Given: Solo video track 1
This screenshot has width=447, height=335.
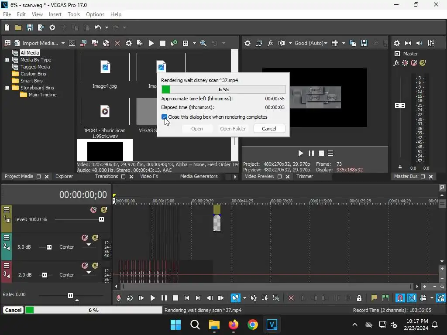Looking at the screenshot, I should tap(104, 210).
